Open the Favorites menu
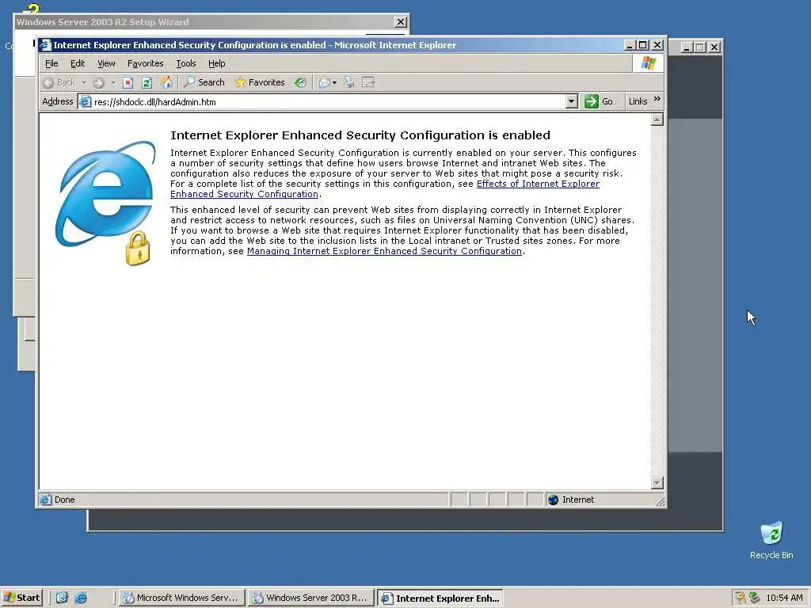 [x=146, y=63]
